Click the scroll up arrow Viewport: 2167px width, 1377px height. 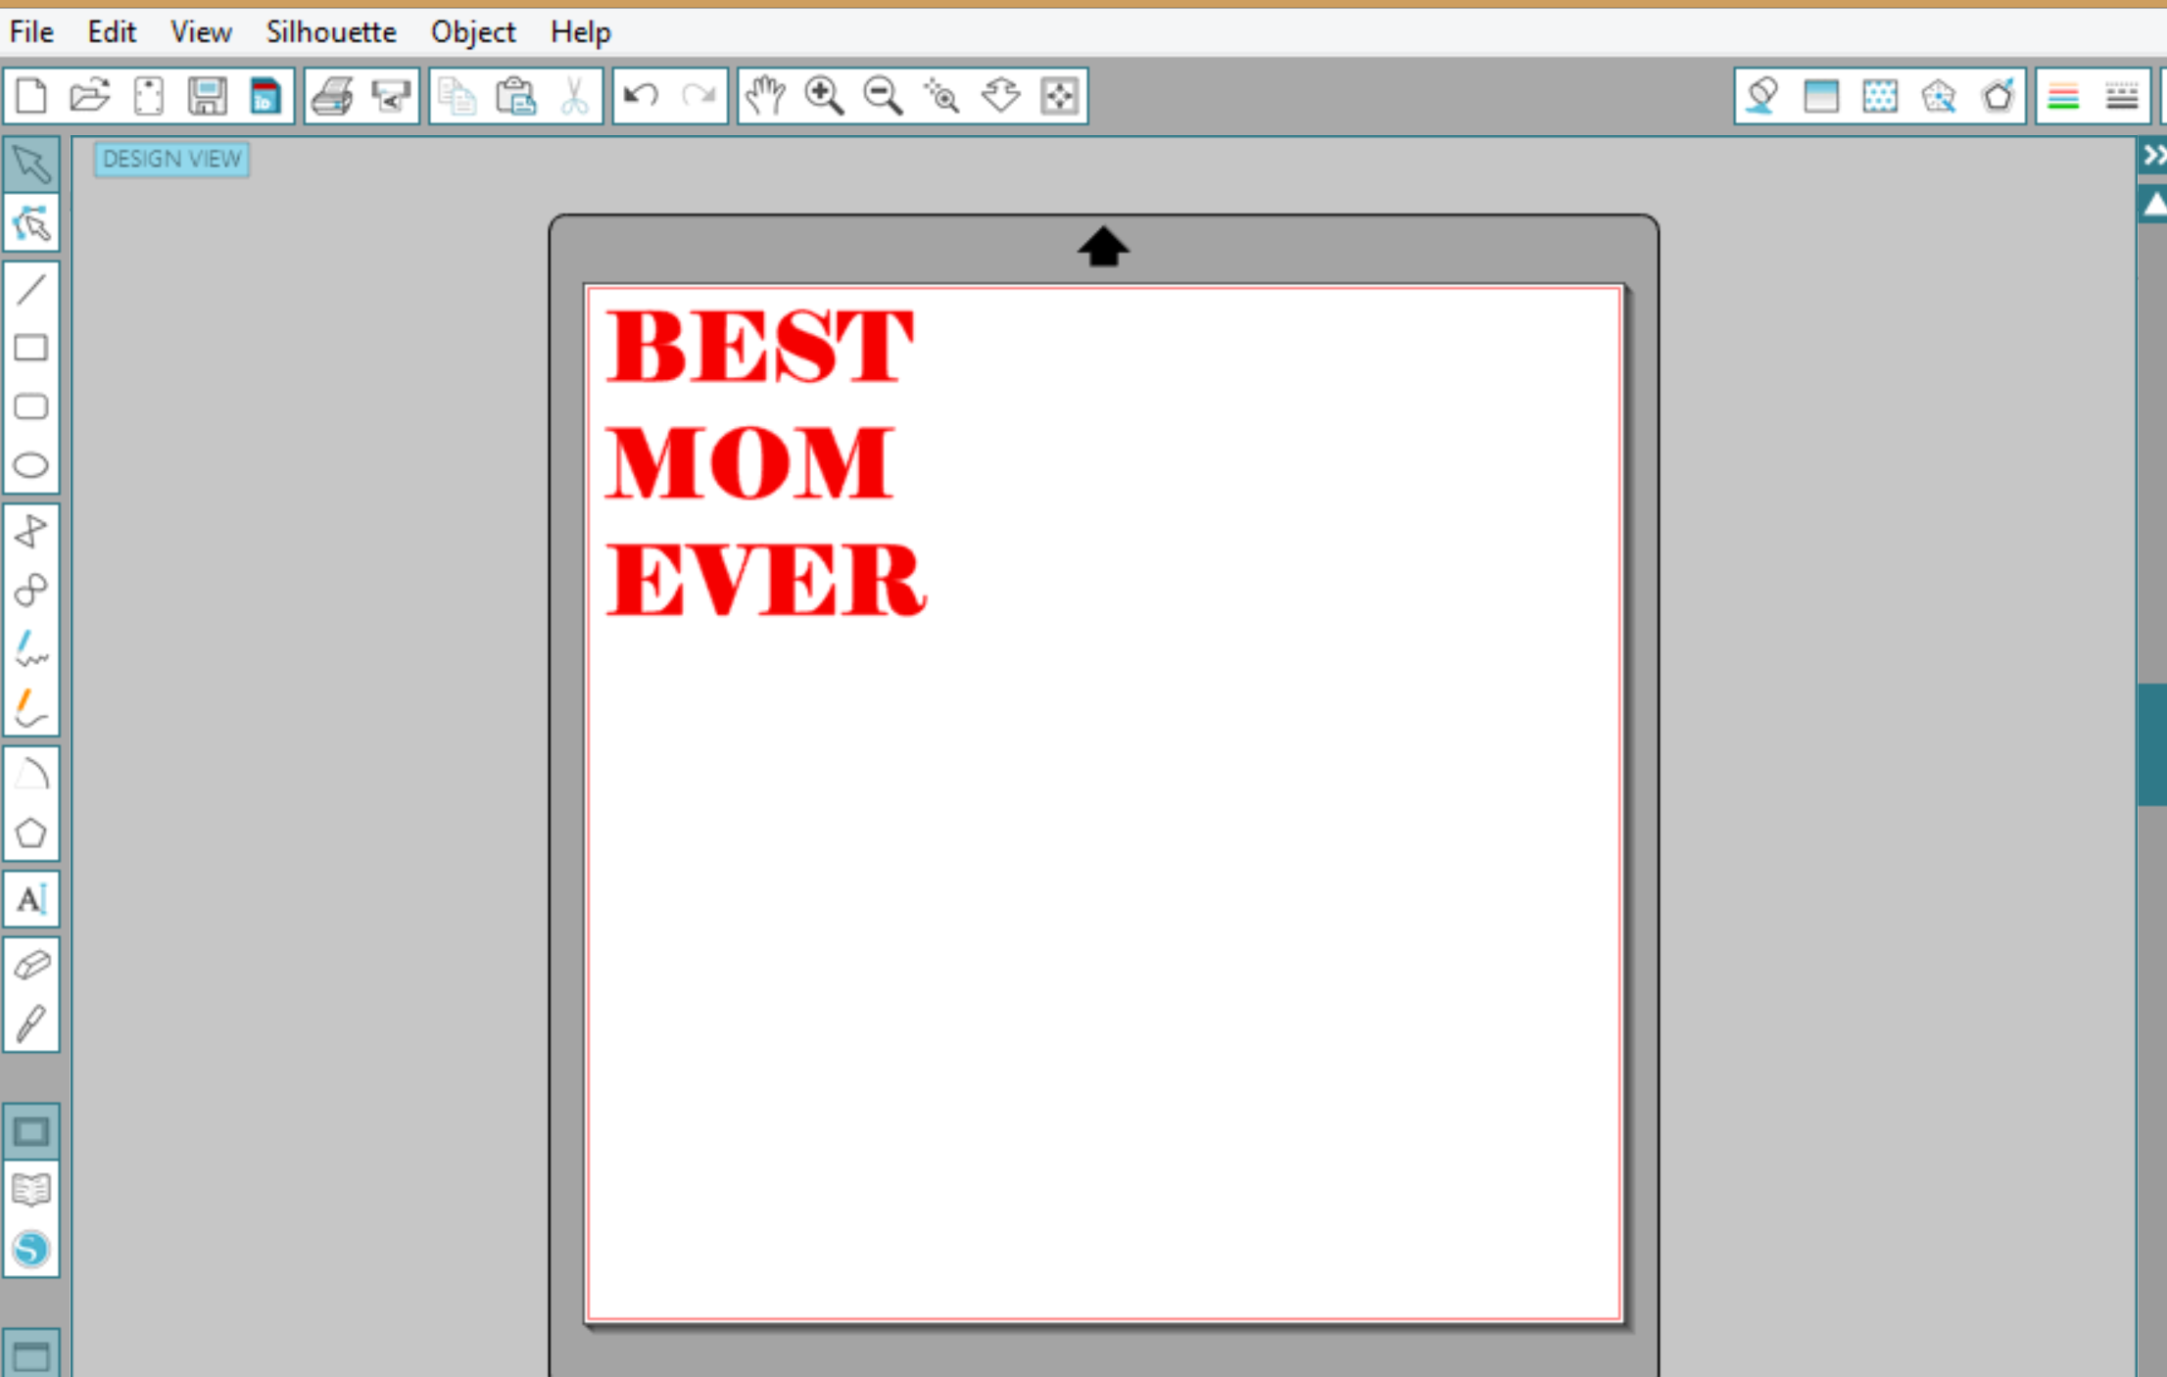point(2153,204)
